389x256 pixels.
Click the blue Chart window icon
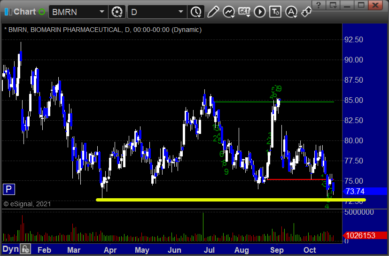pos(8,12)
